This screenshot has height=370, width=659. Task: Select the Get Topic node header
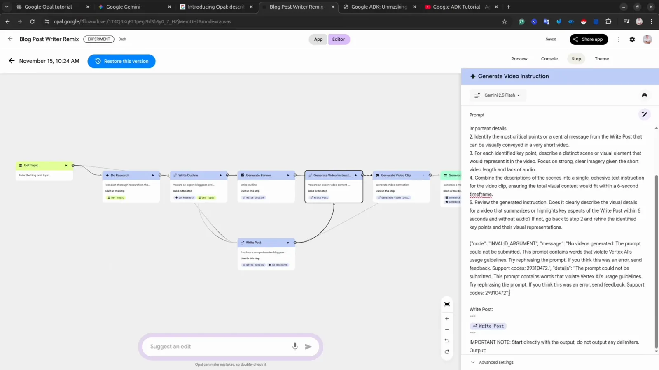click(x=44, y=166)
